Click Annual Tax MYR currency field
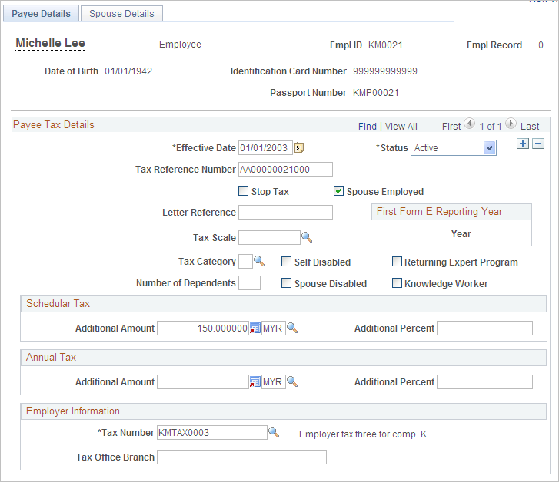 tap(274, 382)
